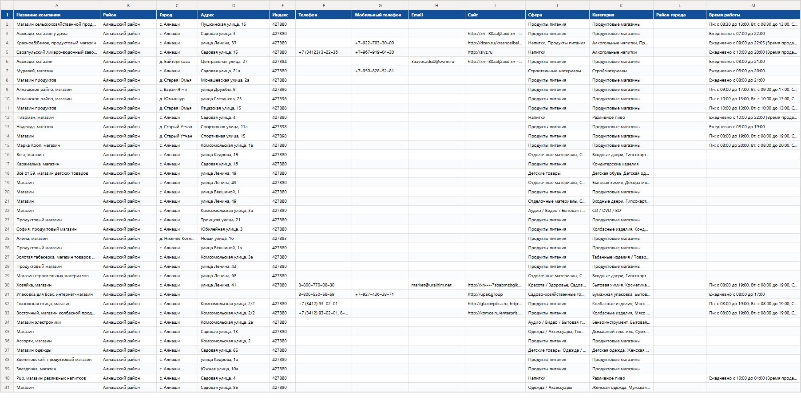Click the 'София, продуктовый магазин' cell
Image resolution: width=801 pixels, height=400 pixels.
click(x=57, y=229)
